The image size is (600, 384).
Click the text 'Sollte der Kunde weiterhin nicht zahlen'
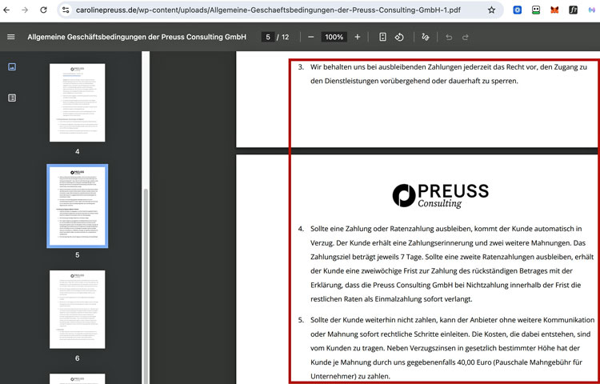[x=374, y=320]
